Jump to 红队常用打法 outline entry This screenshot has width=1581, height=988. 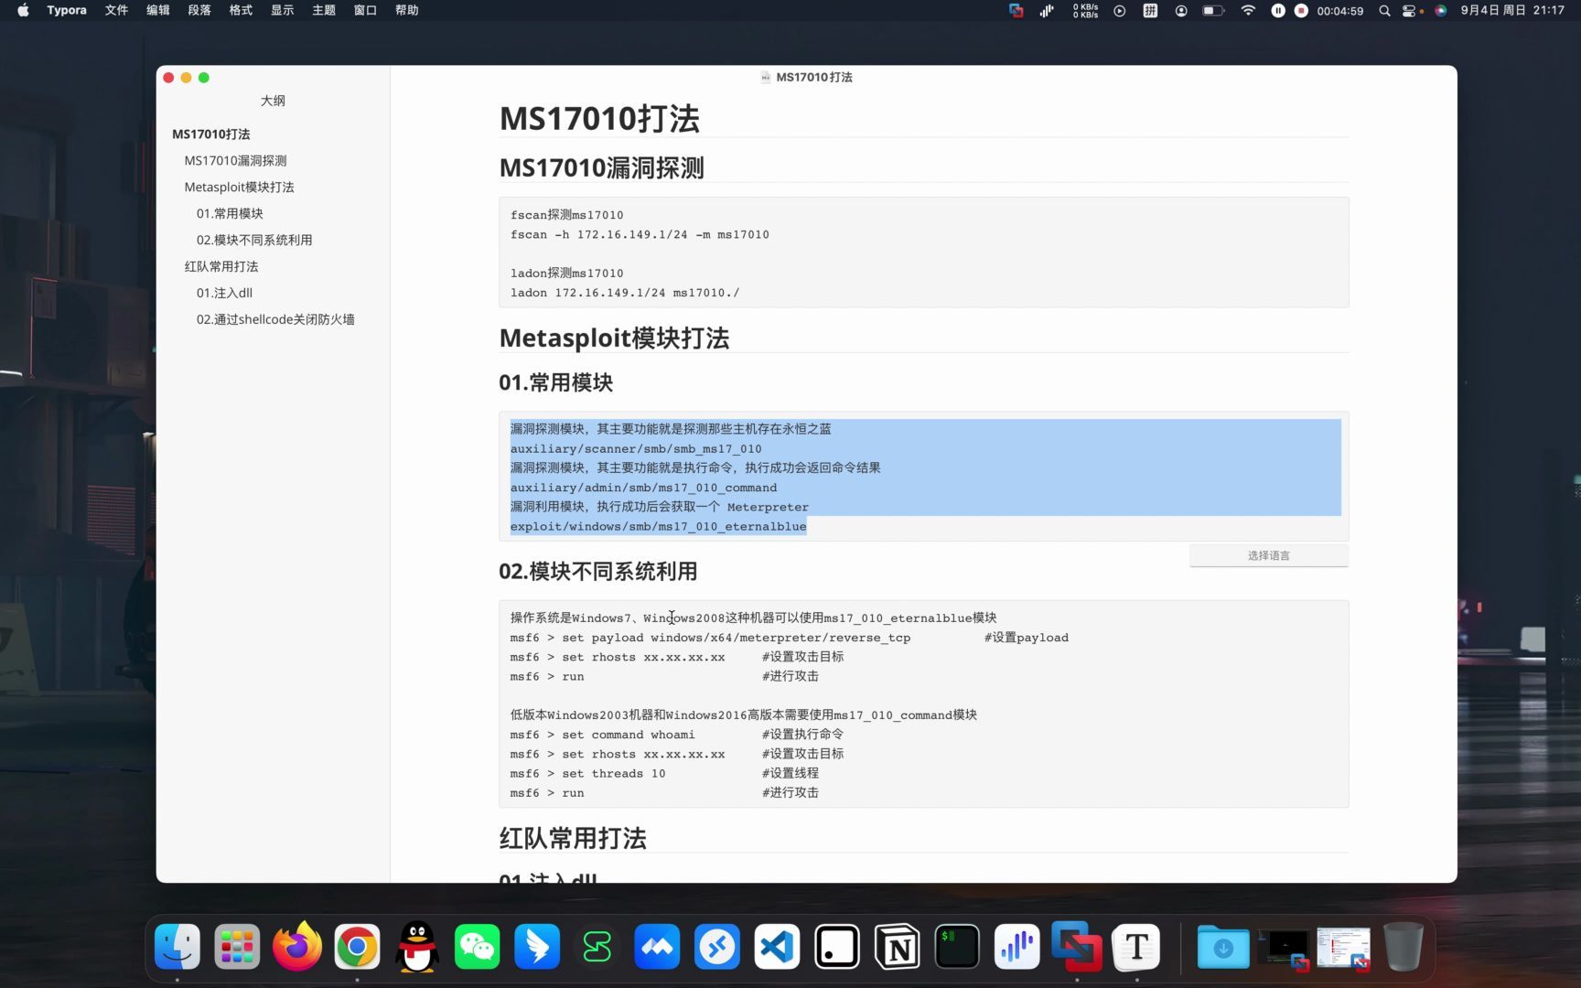pos(221,266)
